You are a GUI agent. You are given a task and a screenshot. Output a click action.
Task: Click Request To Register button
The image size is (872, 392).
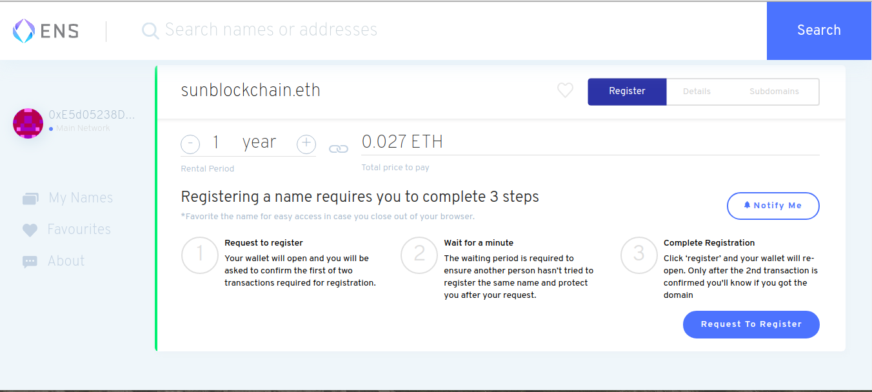751,324
